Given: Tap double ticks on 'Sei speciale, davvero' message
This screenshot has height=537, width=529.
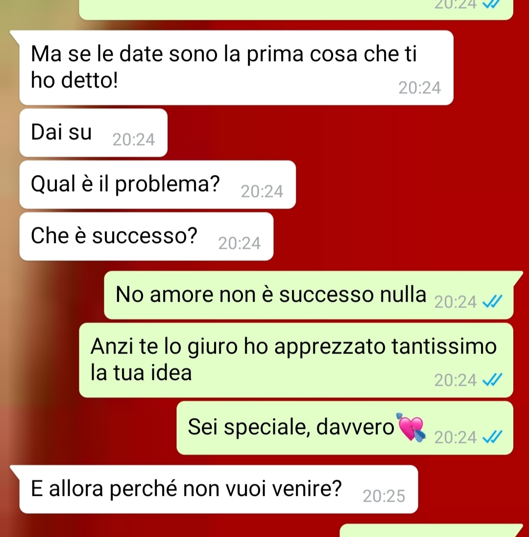Looking at the screenshot, I should (x=492, y=437).
